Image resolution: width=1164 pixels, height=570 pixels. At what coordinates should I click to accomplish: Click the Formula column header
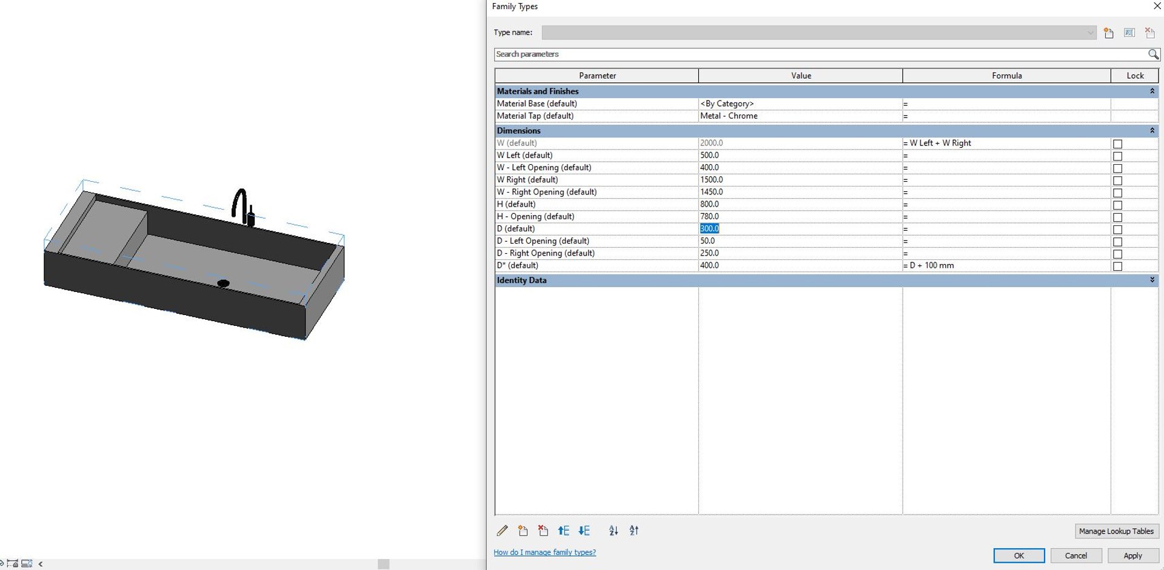[1007, 76]
